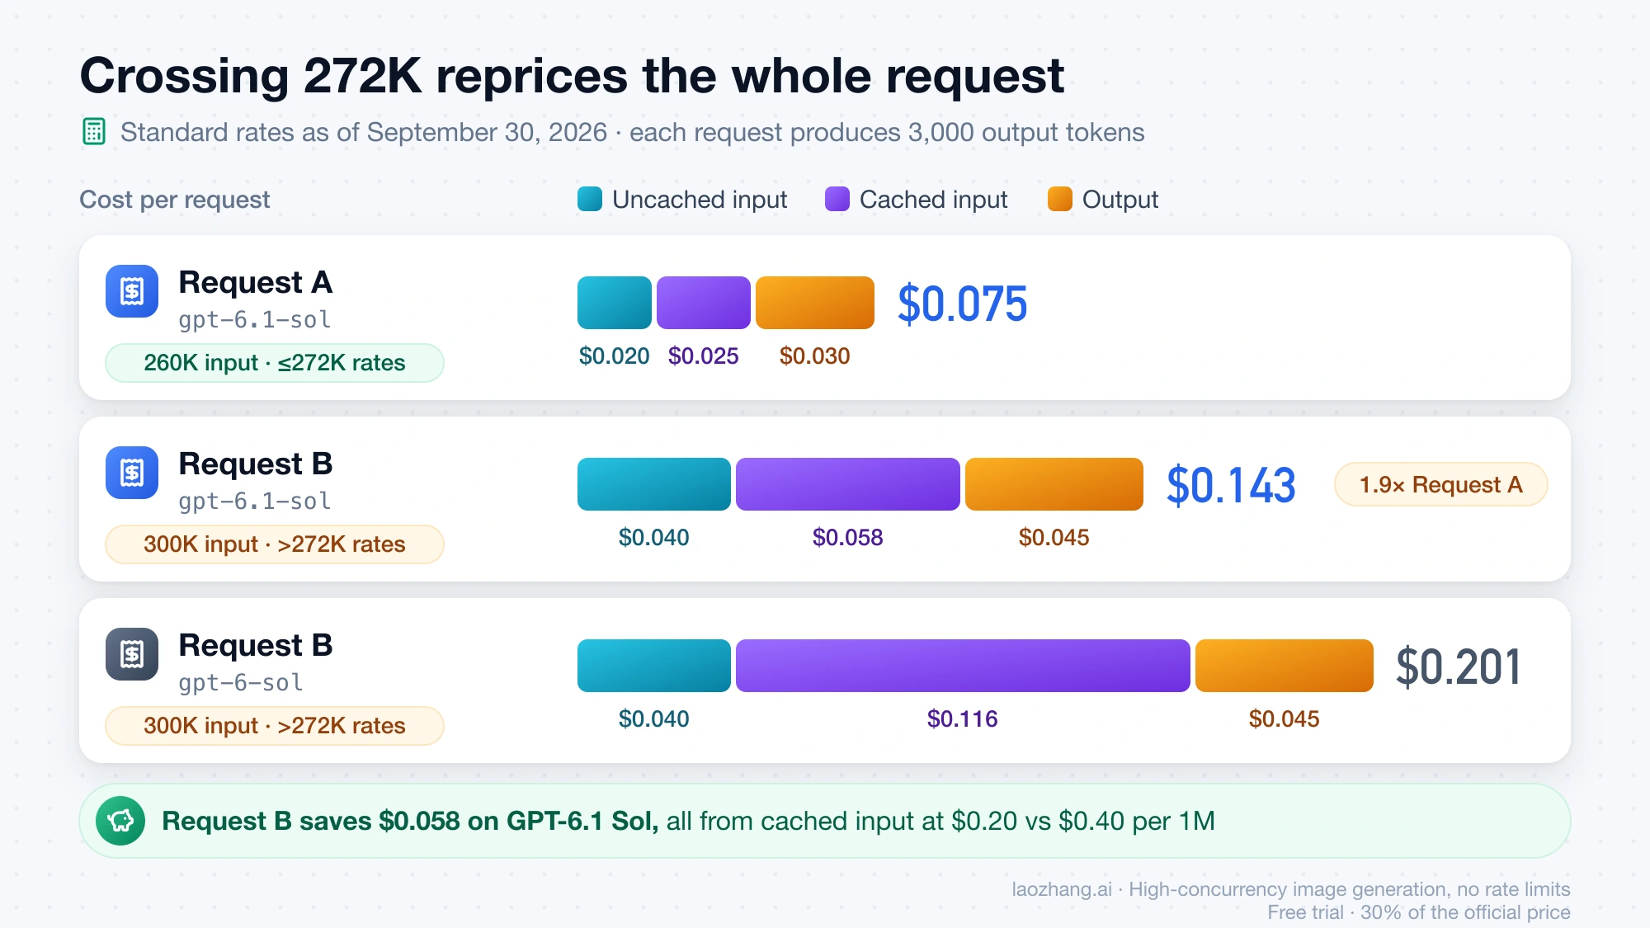Click the green calculator icon beside the subtitle

pos(94,132)
